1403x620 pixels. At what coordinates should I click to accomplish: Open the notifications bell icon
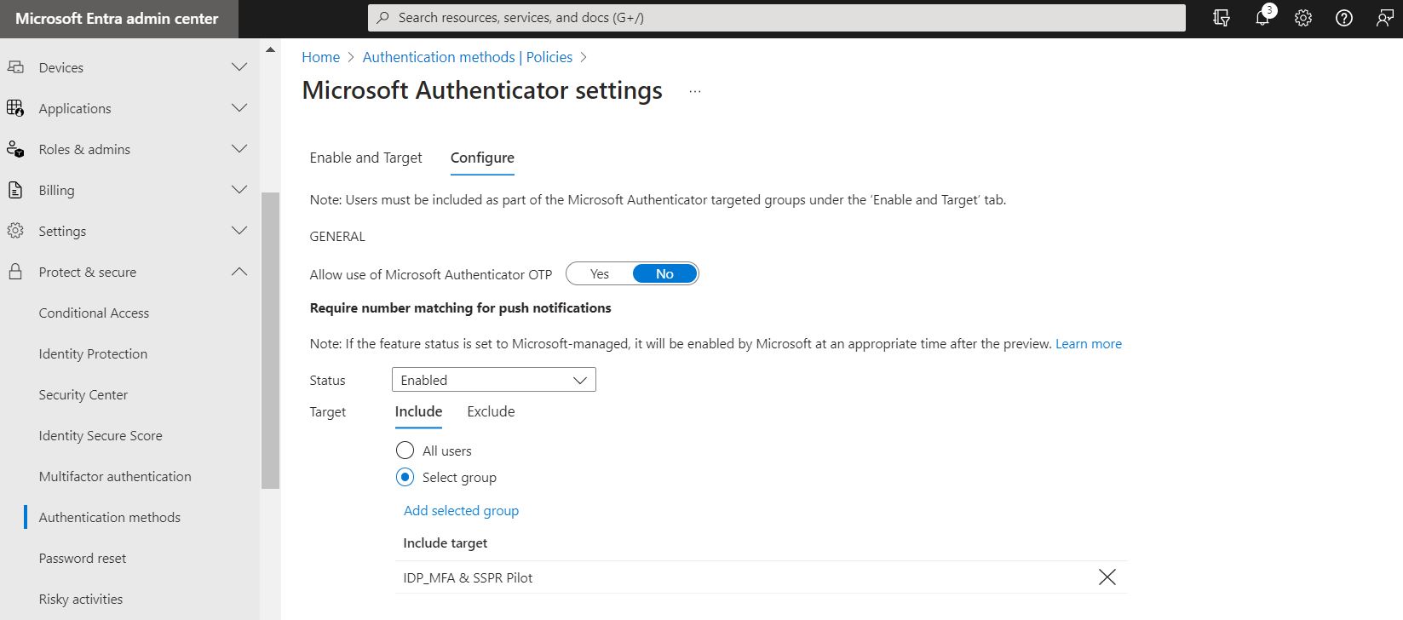click(x=1262, y=18)
